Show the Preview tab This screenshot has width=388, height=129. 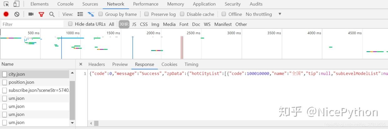pos(120,64)
